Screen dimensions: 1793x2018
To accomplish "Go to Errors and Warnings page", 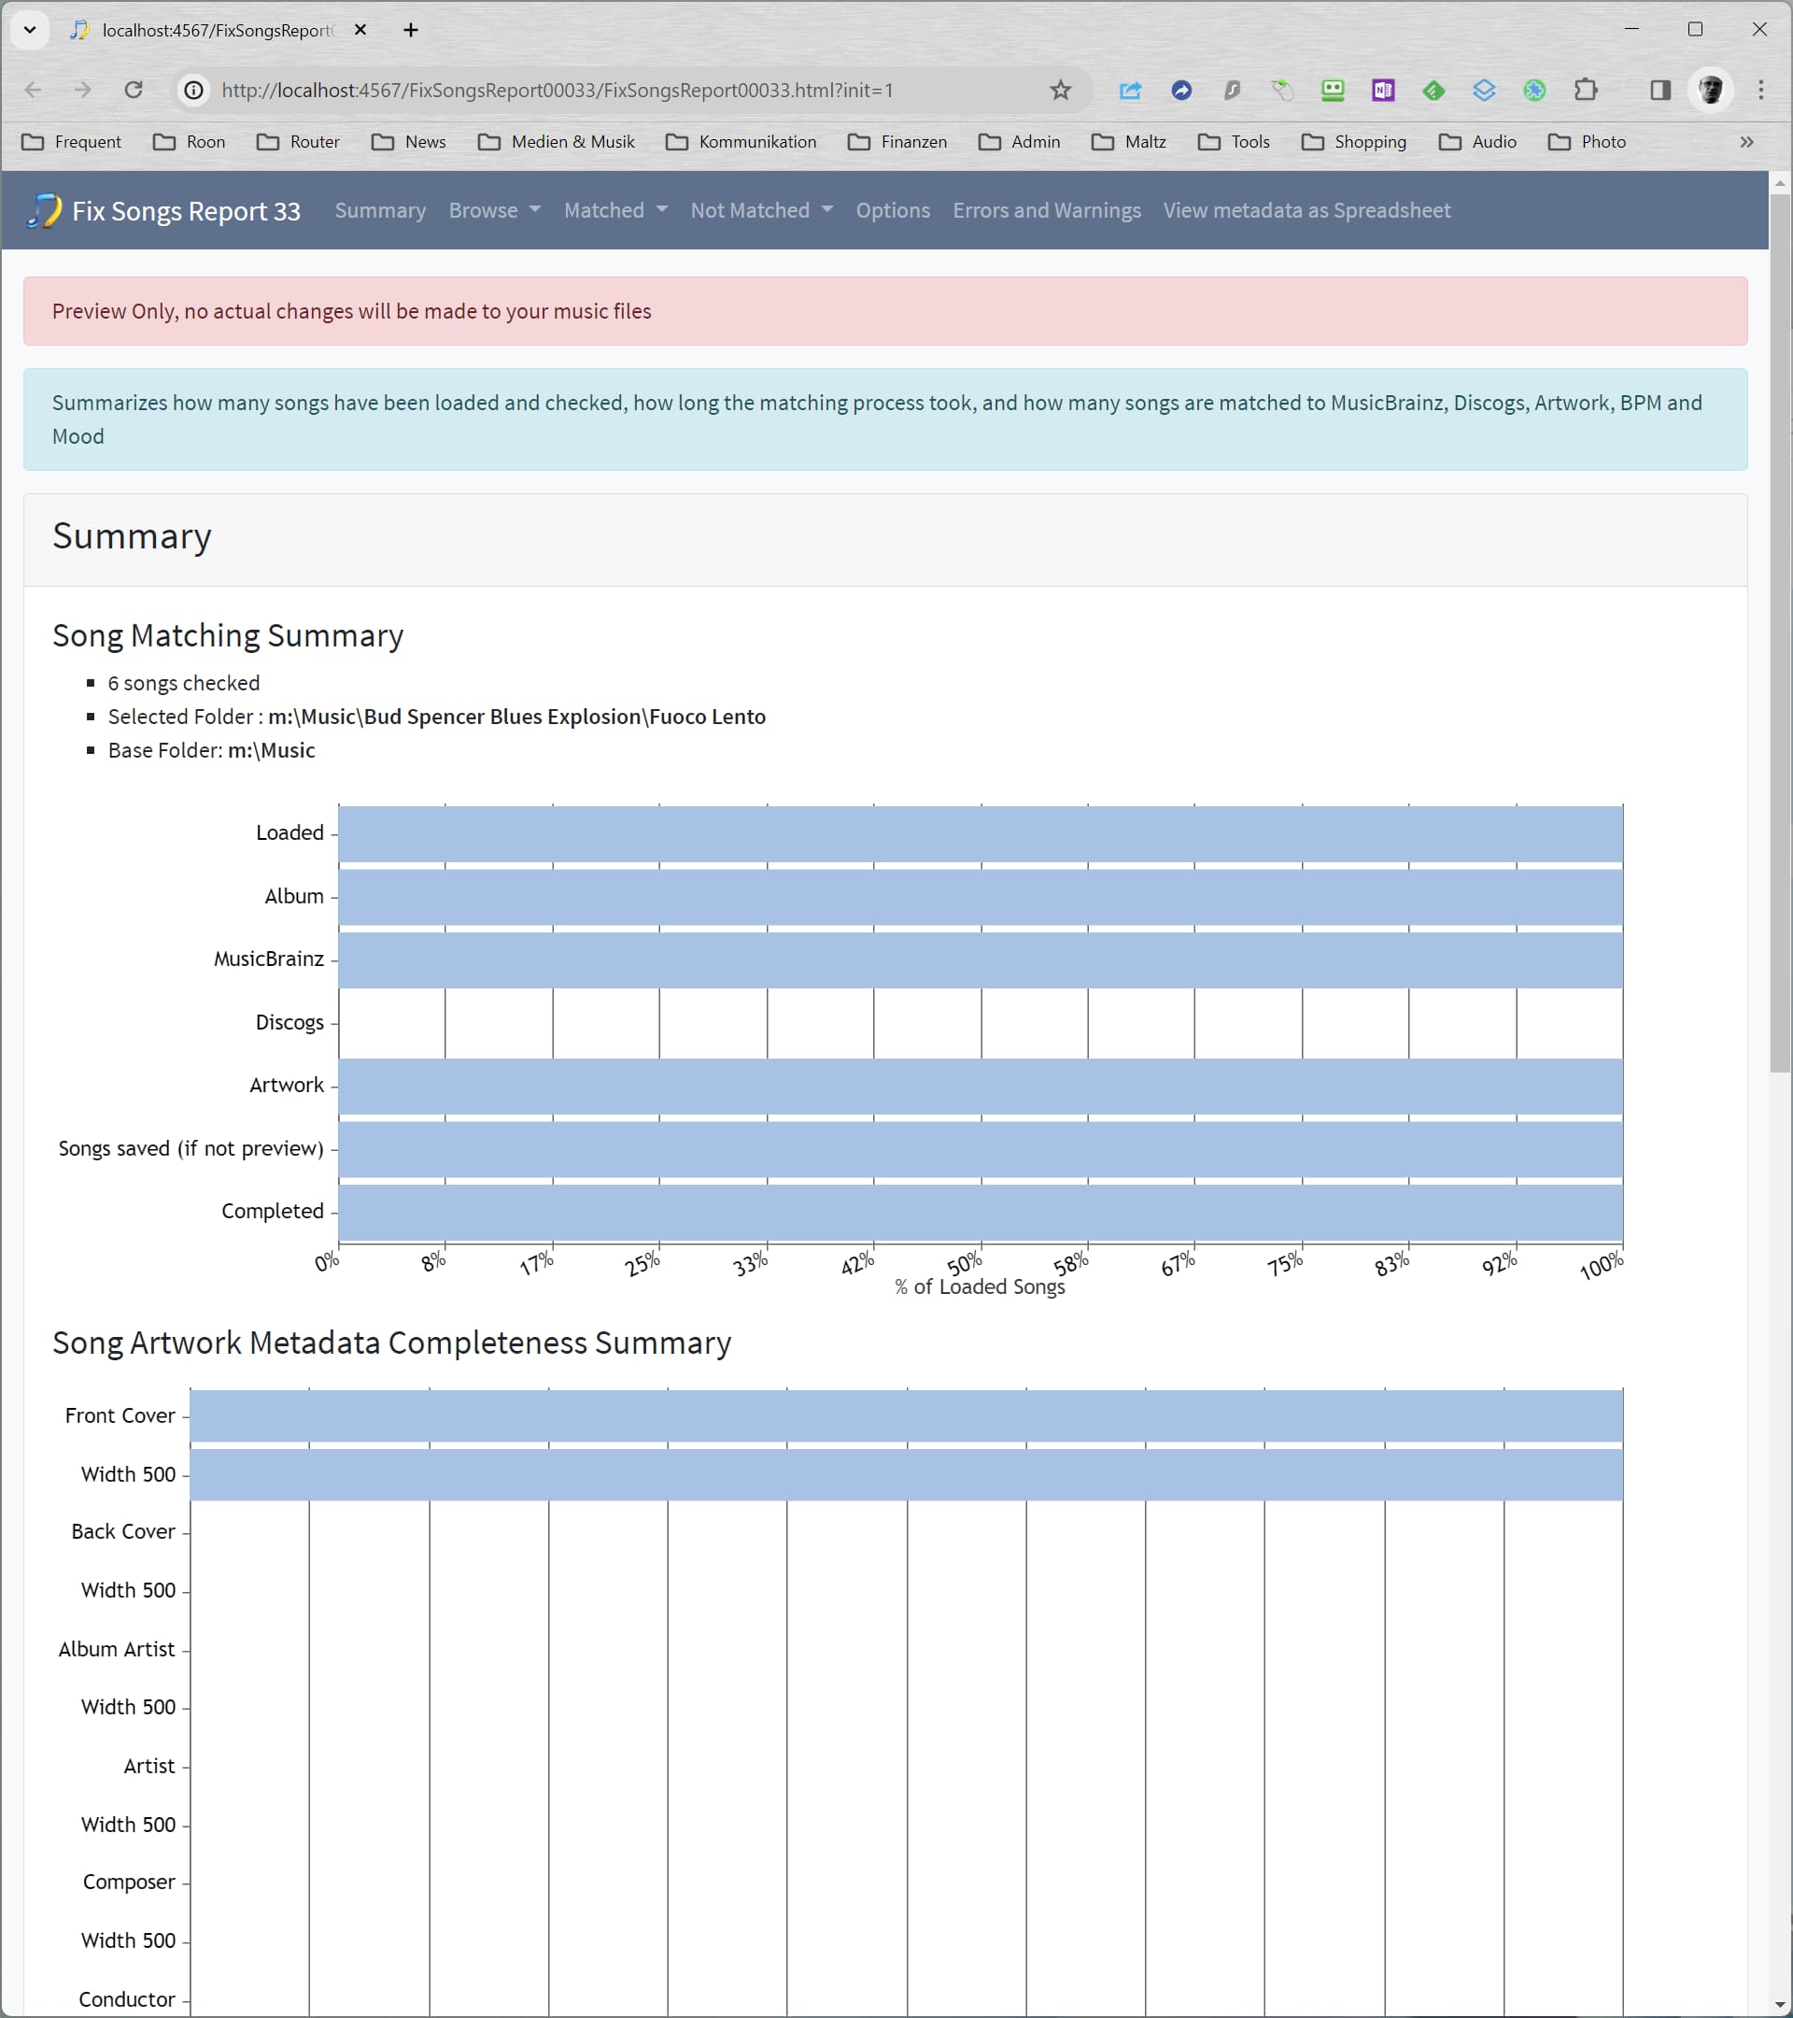I will pyautogui.click(x=1046, y=210).
